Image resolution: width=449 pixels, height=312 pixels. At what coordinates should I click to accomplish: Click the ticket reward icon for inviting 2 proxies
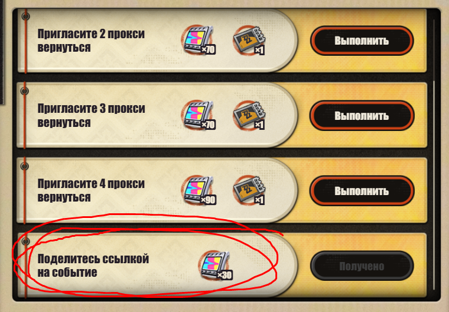[x=248, y=40]
